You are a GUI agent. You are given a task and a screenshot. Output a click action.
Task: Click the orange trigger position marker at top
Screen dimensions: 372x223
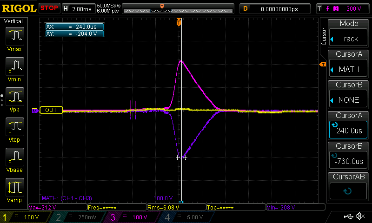pyautogui.click(x=179, y=22)
